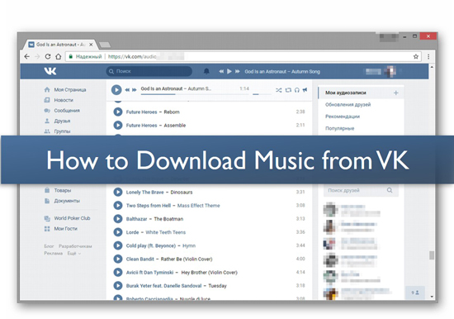Toggle shuffle mode in audio player
Image resolution: width=454 pixels, height=319 pixels.
pos(278,90)
